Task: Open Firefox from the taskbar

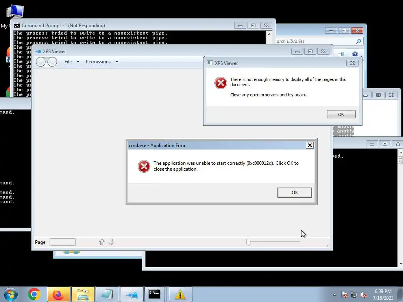Action: [x=58, y=294]
